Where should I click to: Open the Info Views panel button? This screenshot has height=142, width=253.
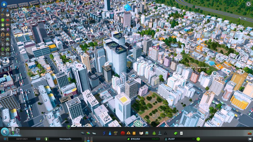[x=4, y=4]
